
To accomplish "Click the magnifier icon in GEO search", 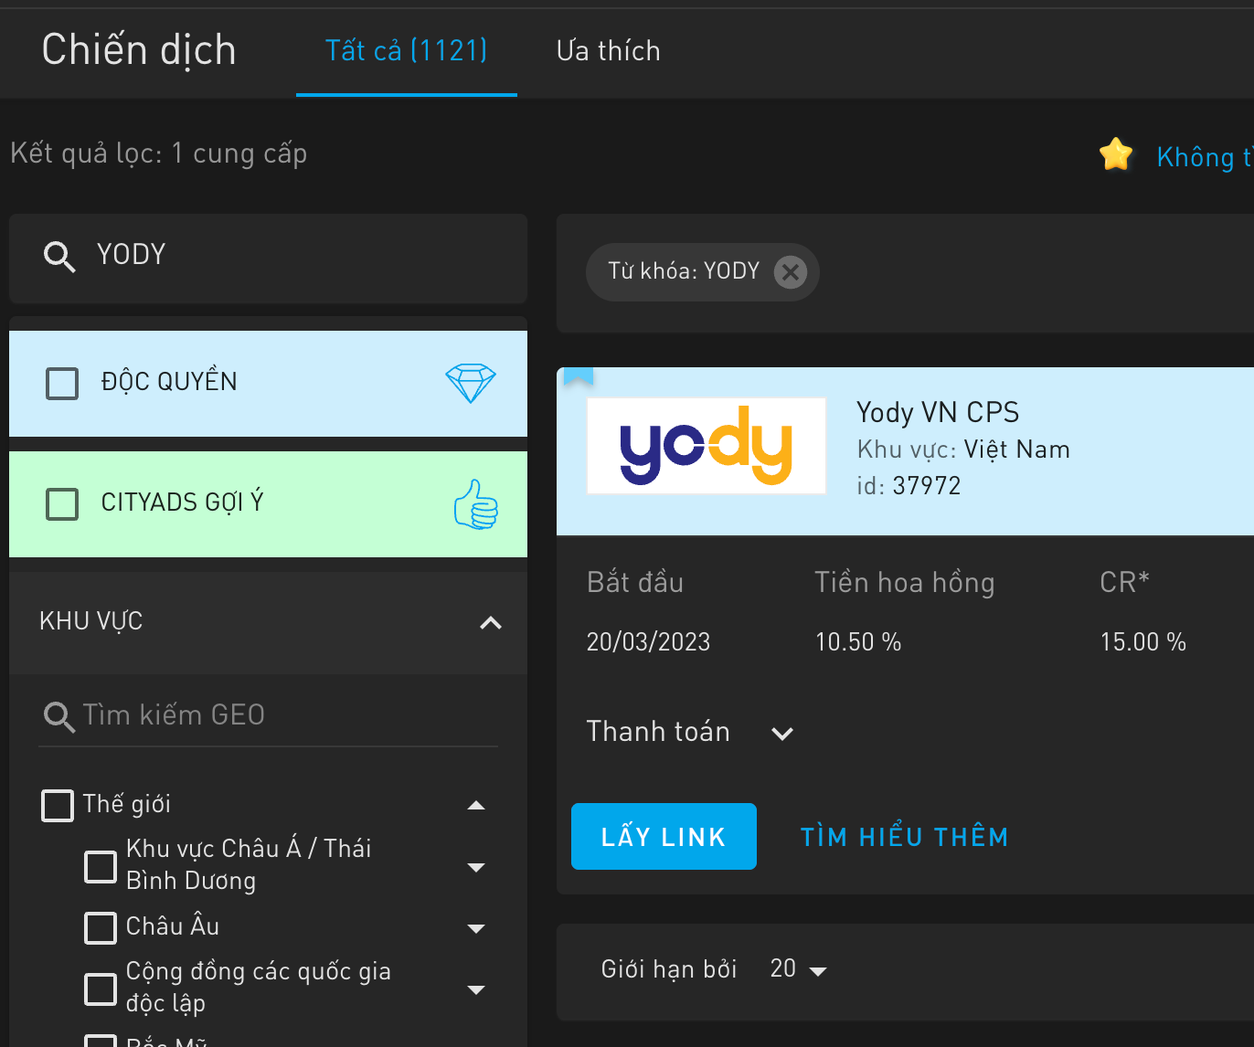I will coord(58,716).
